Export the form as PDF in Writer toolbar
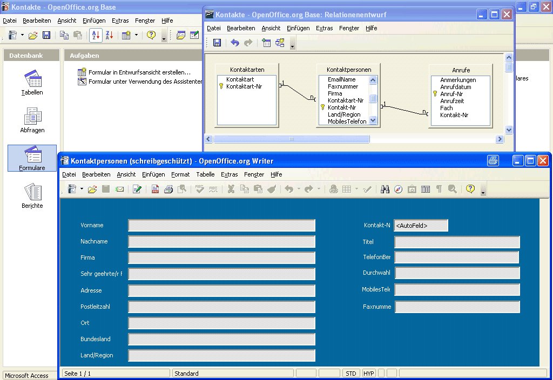Screen dimensions: 553x380 [154, 189]
